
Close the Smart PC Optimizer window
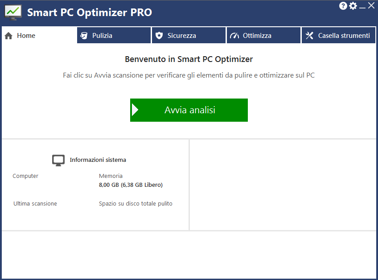coord(371,5)
